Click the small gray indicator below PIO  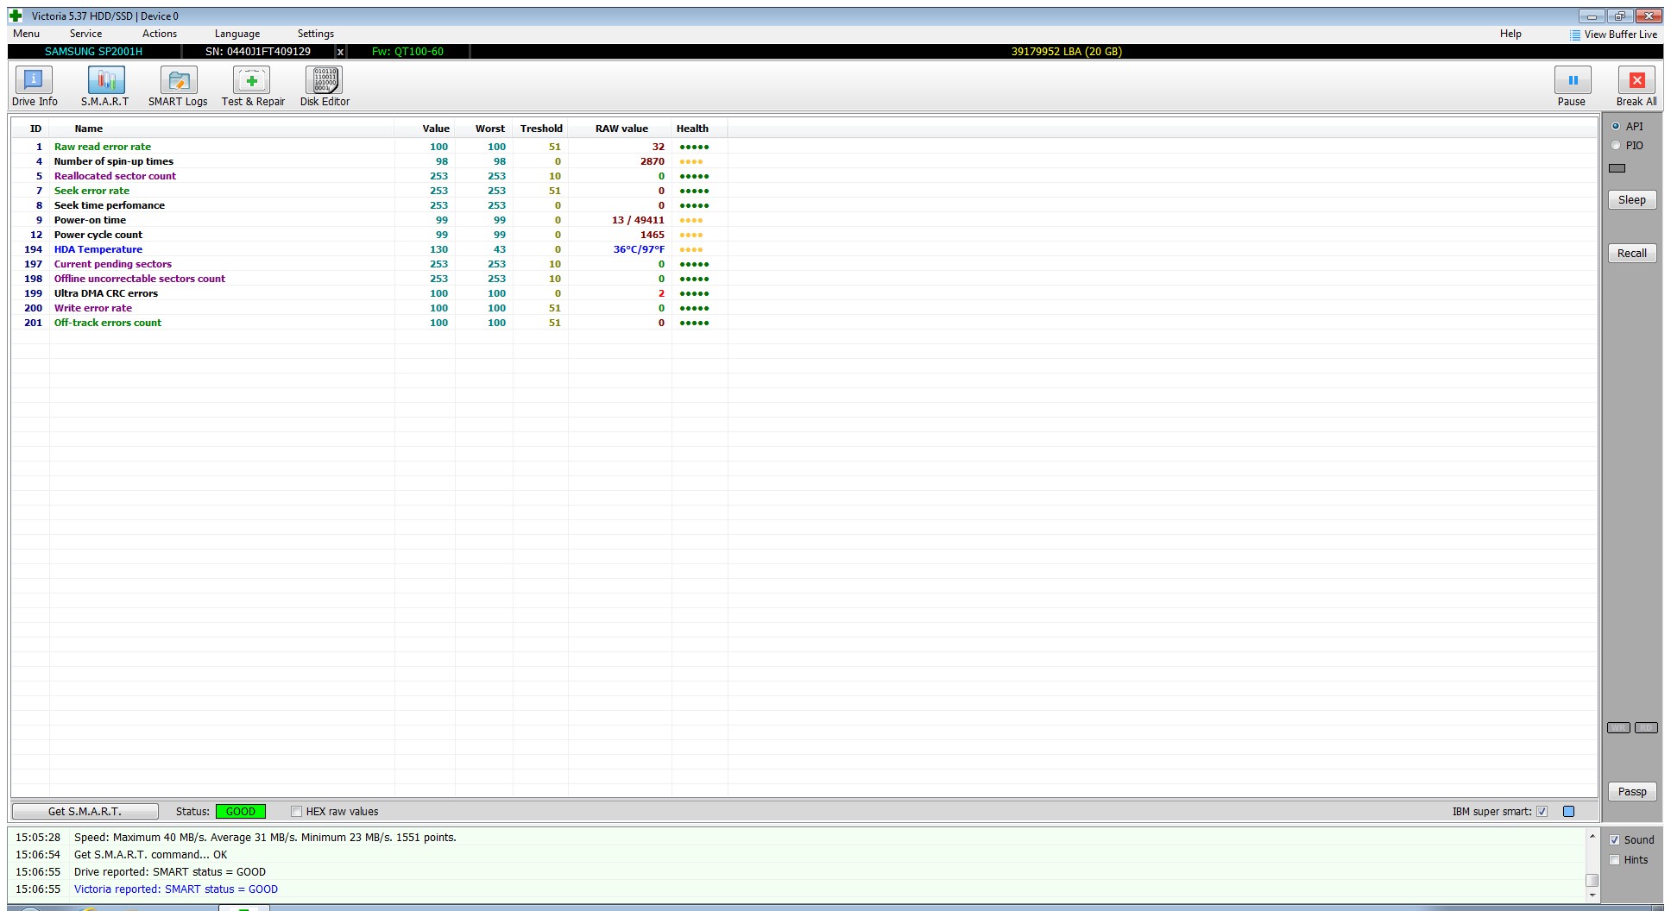pyautogui.click(x=1617, y=168)
